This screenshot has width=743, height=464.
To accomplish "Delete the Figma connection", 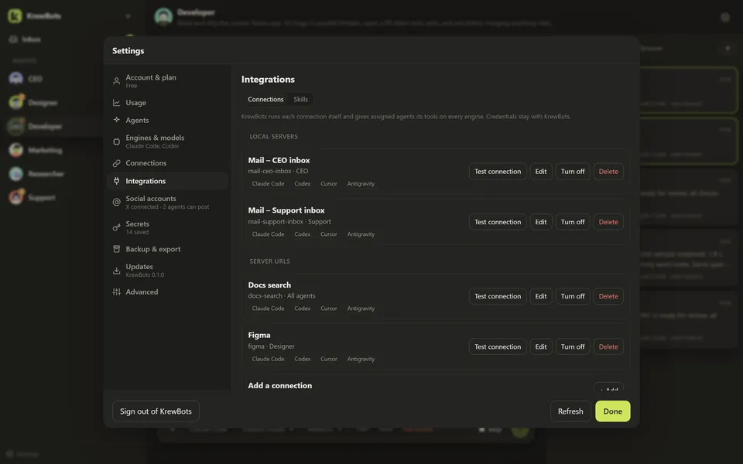I will 608,346.
